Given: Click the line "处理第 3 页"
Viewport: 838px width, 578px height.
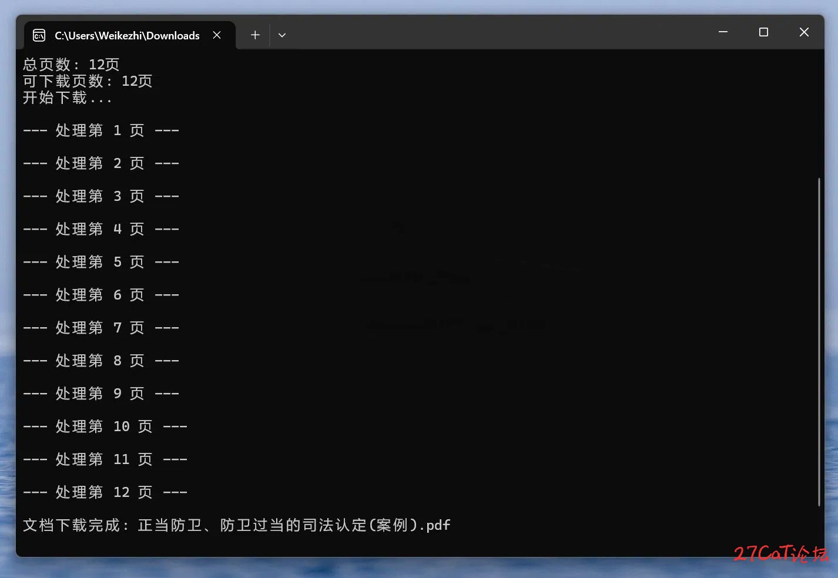Looking at the screenshot, I should tap(101, 196).
